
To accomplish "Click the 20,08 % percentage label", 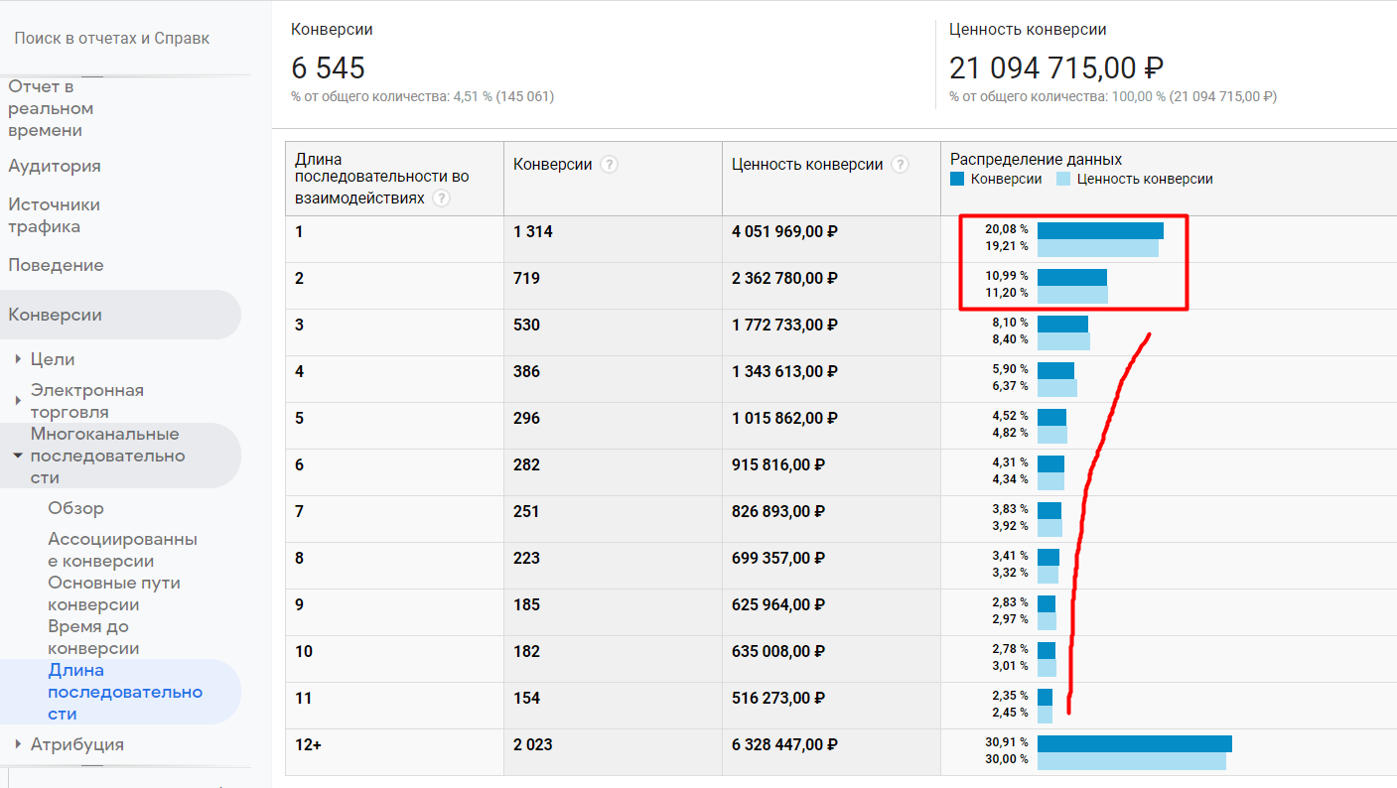I will (x=1006, y=229).
